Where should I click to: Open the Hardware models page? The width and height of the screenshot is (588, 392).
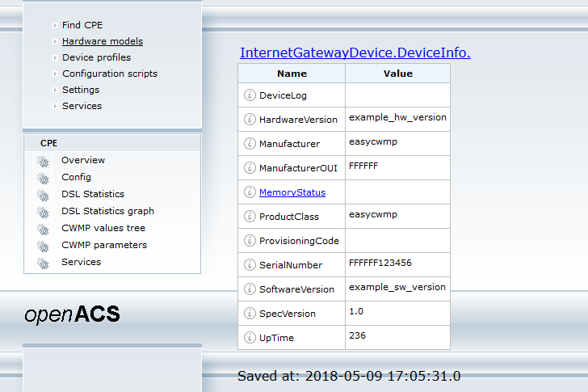(x=103, y=41)
